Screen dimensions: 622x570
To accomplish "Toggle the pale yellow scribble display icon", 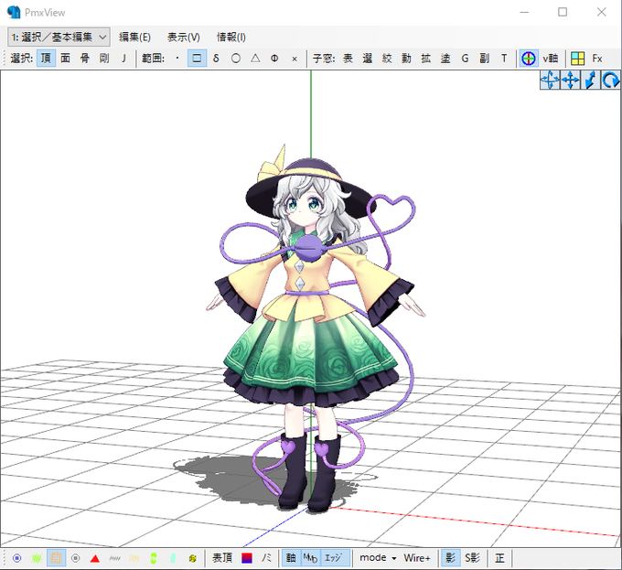I will [x=134, y=558].
